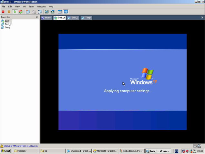
Task: Open the Team menu
Action: coord(31,6)
